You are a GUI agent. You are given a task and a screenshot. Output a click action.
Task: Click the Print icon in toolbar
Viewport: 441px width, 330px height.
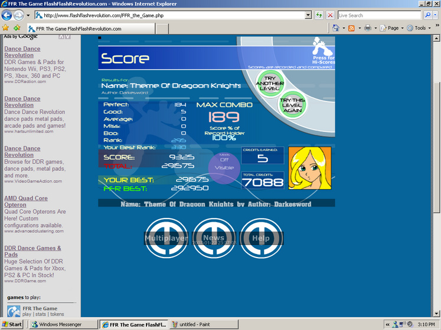368,28
